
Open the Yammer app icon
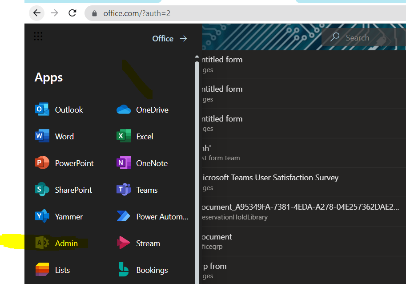(x=42, y=216)
